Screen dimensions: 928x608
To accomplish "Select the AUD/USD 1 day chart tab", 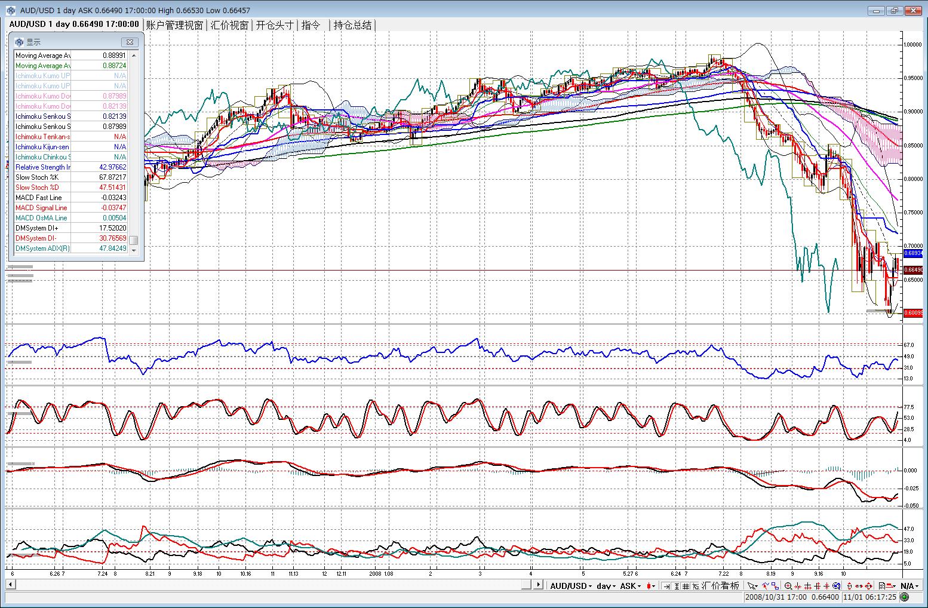I will click(x=74, y=24).
